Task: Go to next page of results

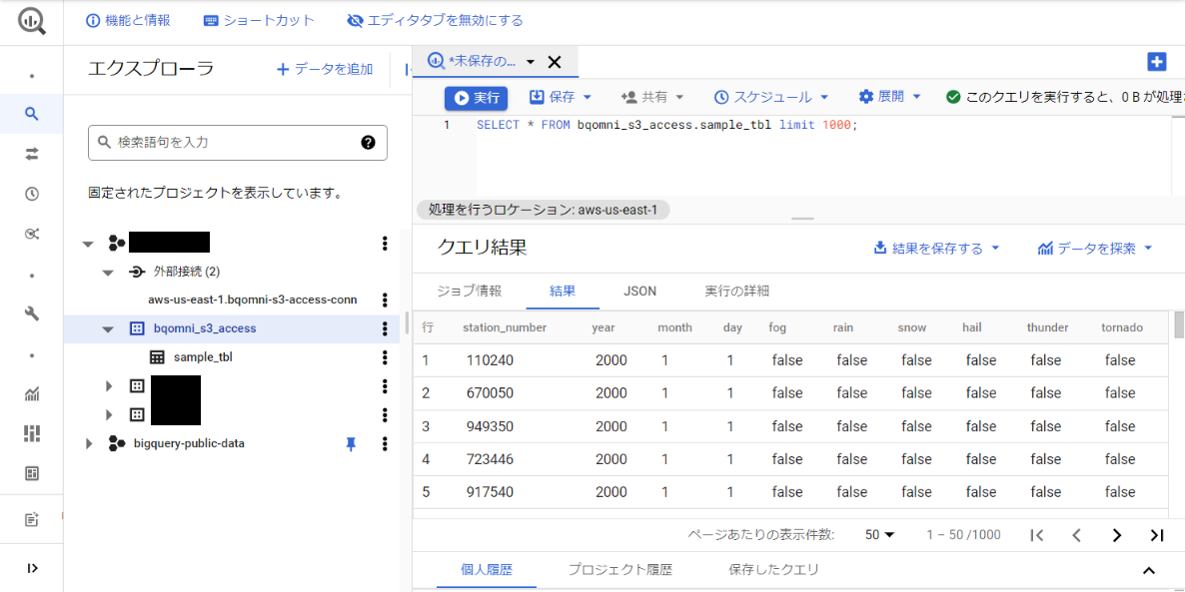Action: 1117,535
